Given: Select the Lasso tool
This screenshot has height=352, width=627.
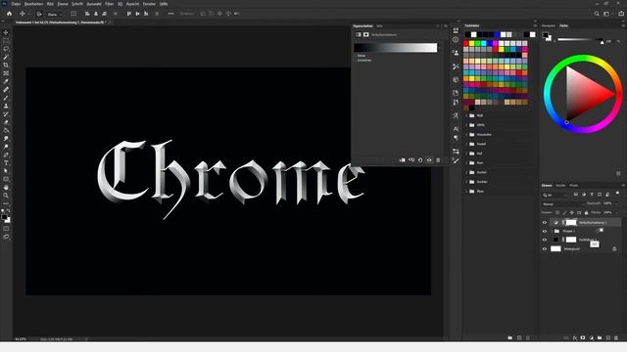Looking at the screenshot, I should pyautogui.click(x=6, y=49).
